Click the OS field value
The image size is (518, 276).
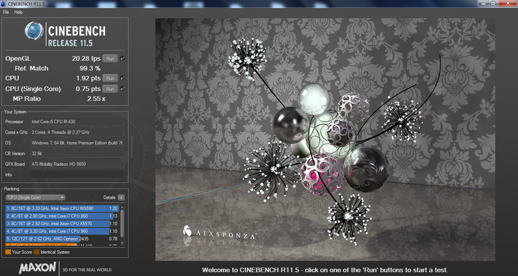click(77, 143)
